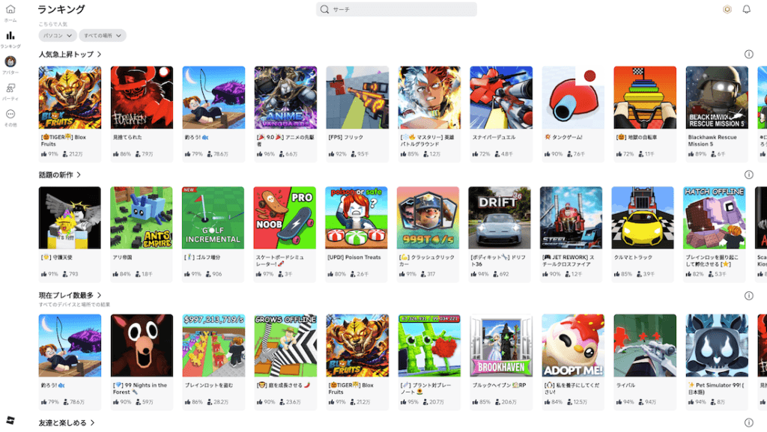Open the Adopt Me! thumbnail
This screenshot has width=767, height=432.
573,345
